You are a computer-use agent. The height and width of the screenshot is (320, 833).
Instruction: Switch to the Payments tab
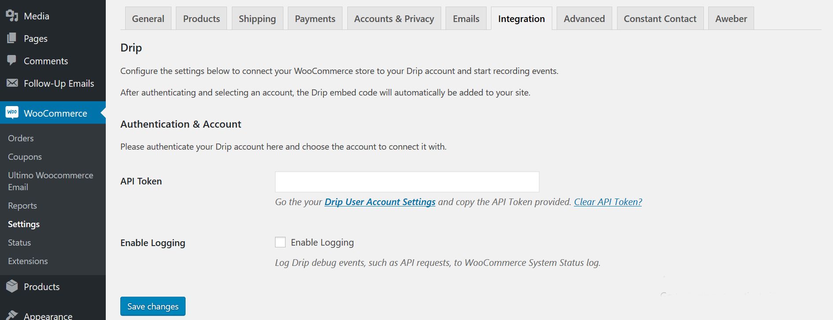tap(315, 19)
